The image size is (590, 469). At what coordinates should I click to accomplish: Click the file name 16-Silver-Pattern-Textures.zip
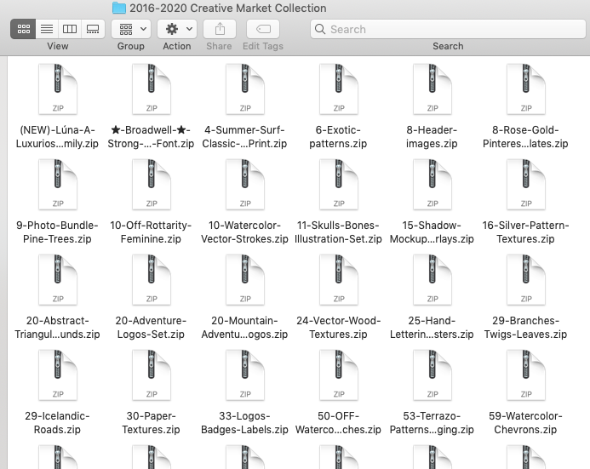525,232
